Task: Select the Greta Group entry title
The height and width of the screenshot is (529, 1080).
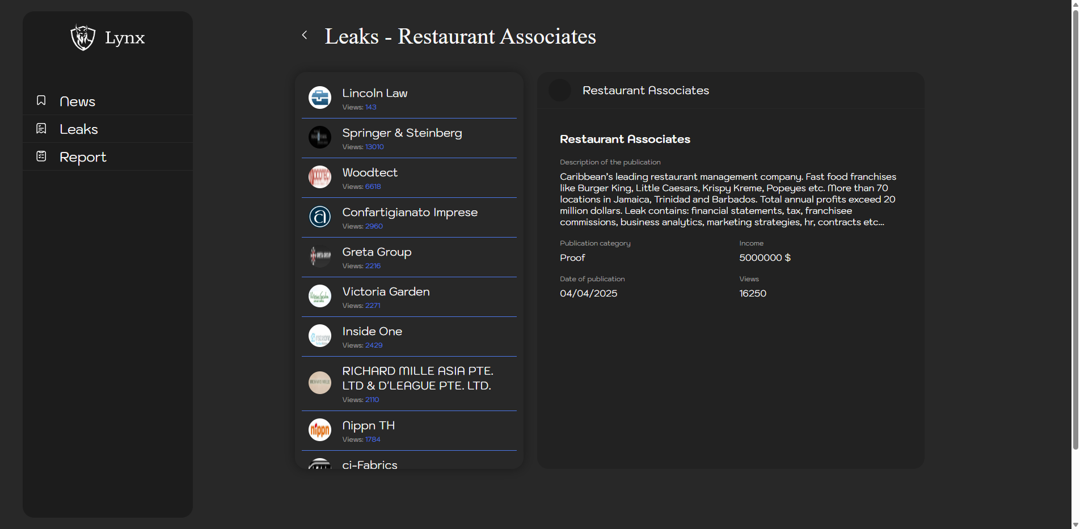Action: pos(377,252)
